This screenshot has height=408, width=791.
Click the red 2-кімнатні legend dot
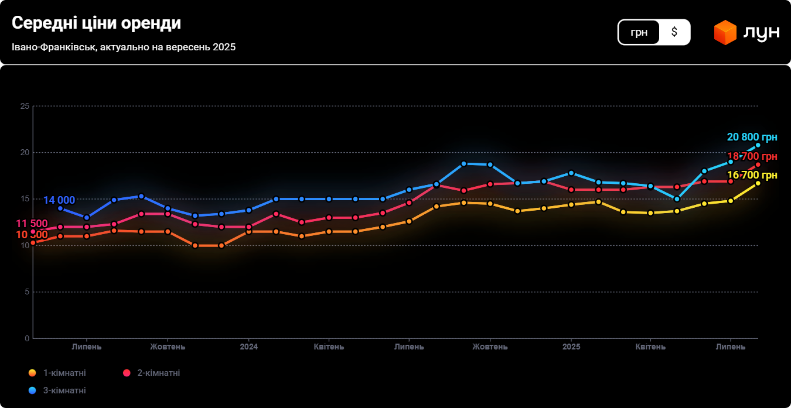(x=126, y=373)
